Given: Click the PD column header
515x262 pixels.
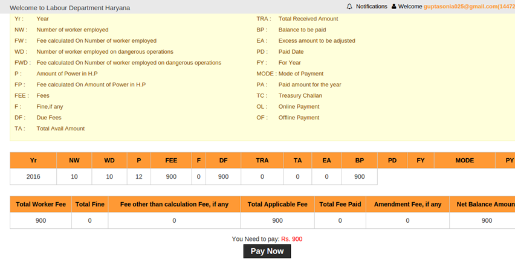Looking at the screenshot, I should click(392, 161).
